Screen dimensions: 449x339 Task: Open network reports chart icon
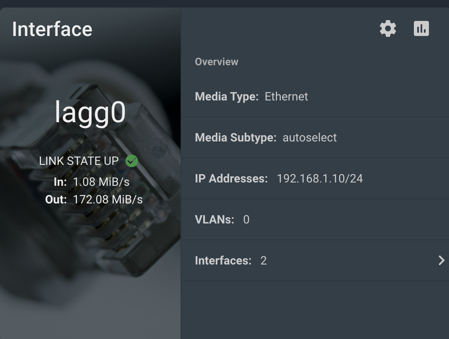[421, 28]
